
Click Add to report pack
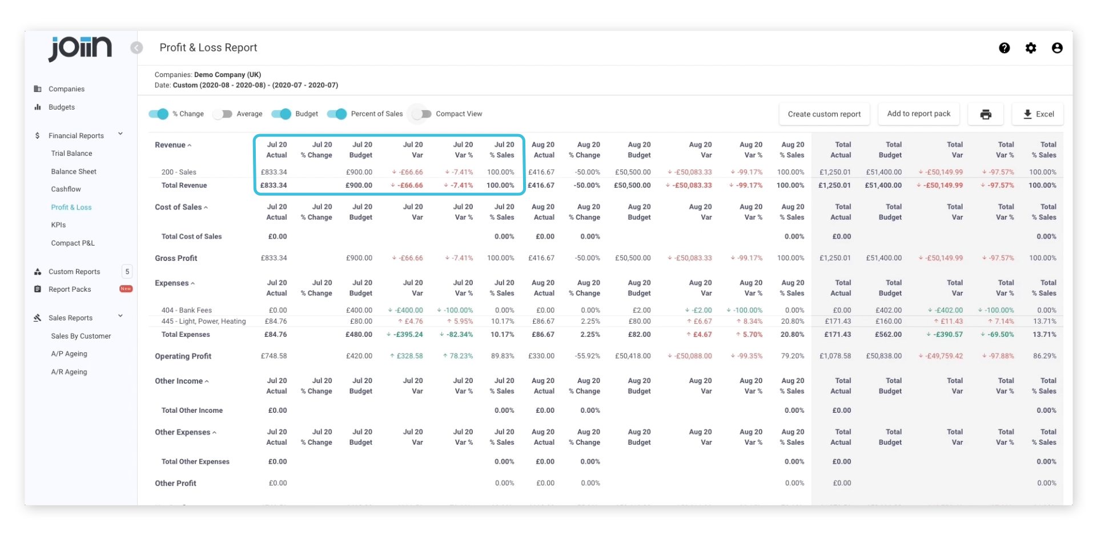[x=918, y=114]
